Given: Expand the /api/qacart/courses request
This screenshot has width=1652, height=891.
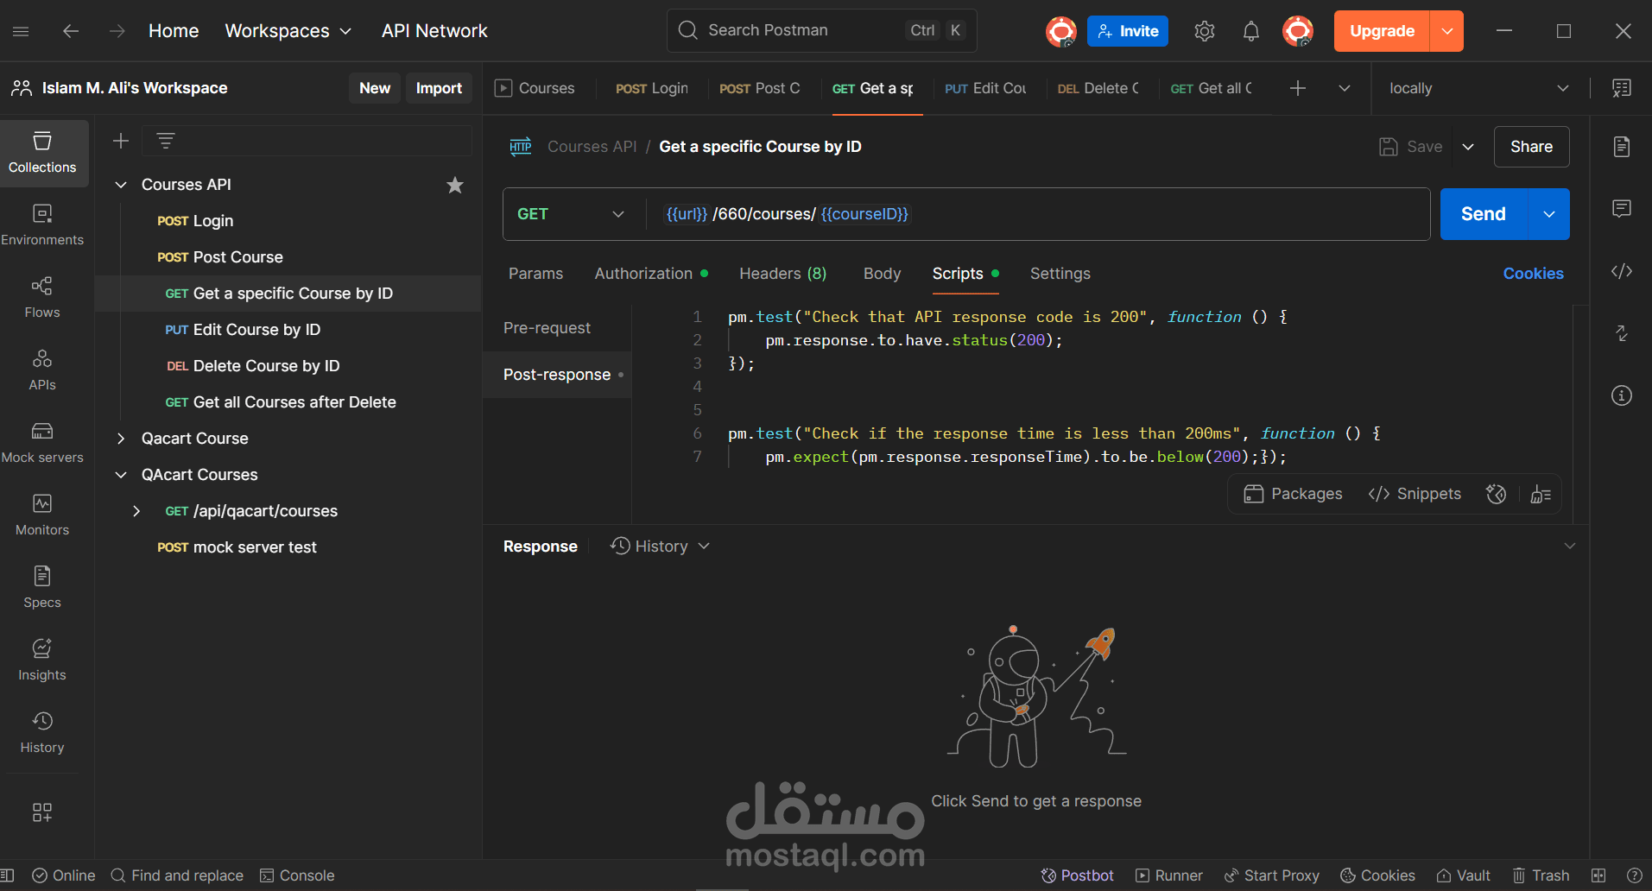Looking at the screenshot, I should pos(136,511).
